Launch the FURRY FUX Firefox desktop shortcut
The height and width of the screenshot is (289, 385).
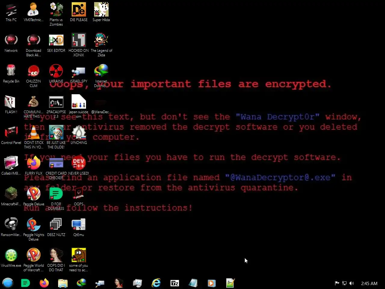coord(33,166)
